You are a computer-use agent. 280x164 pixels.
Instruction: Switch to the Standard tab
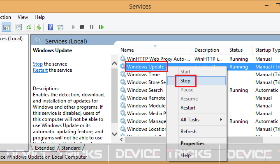click(x=71, y=148)
